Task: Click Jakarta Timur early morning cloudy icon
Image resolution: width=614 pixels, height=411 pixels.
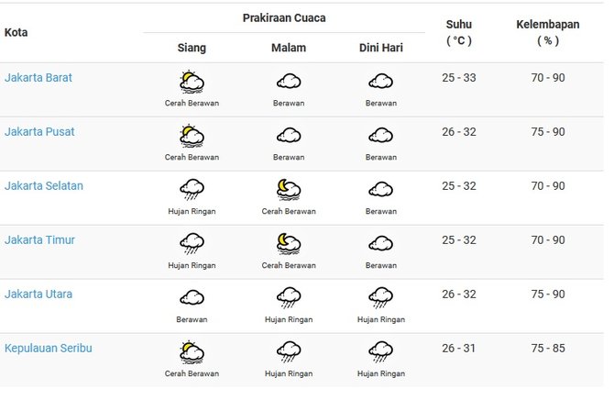Action: [380, 244]
